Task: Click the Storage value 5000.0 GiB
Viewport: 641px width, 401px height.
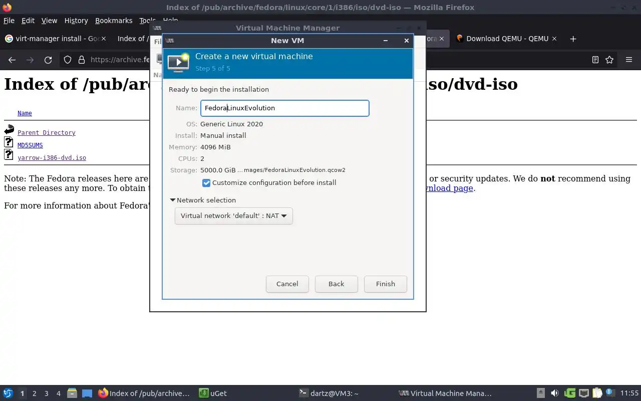Action: click(218, 170)
